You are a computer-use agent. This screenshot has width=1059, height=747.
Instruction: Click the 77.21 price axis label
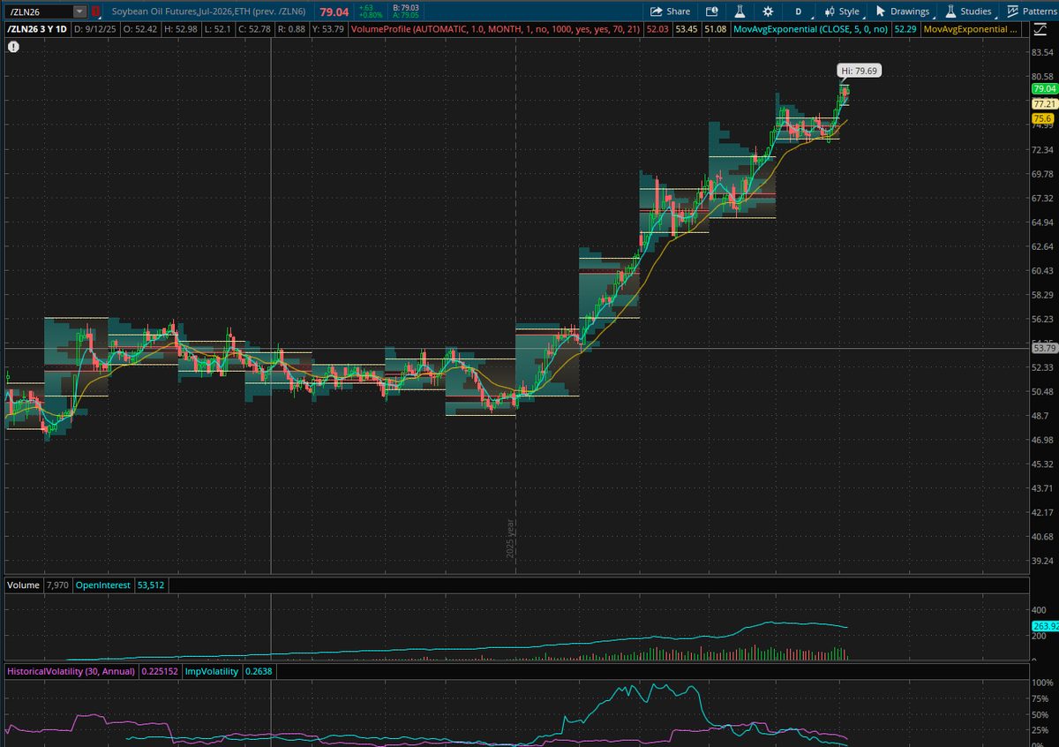tap(1044, 104)
